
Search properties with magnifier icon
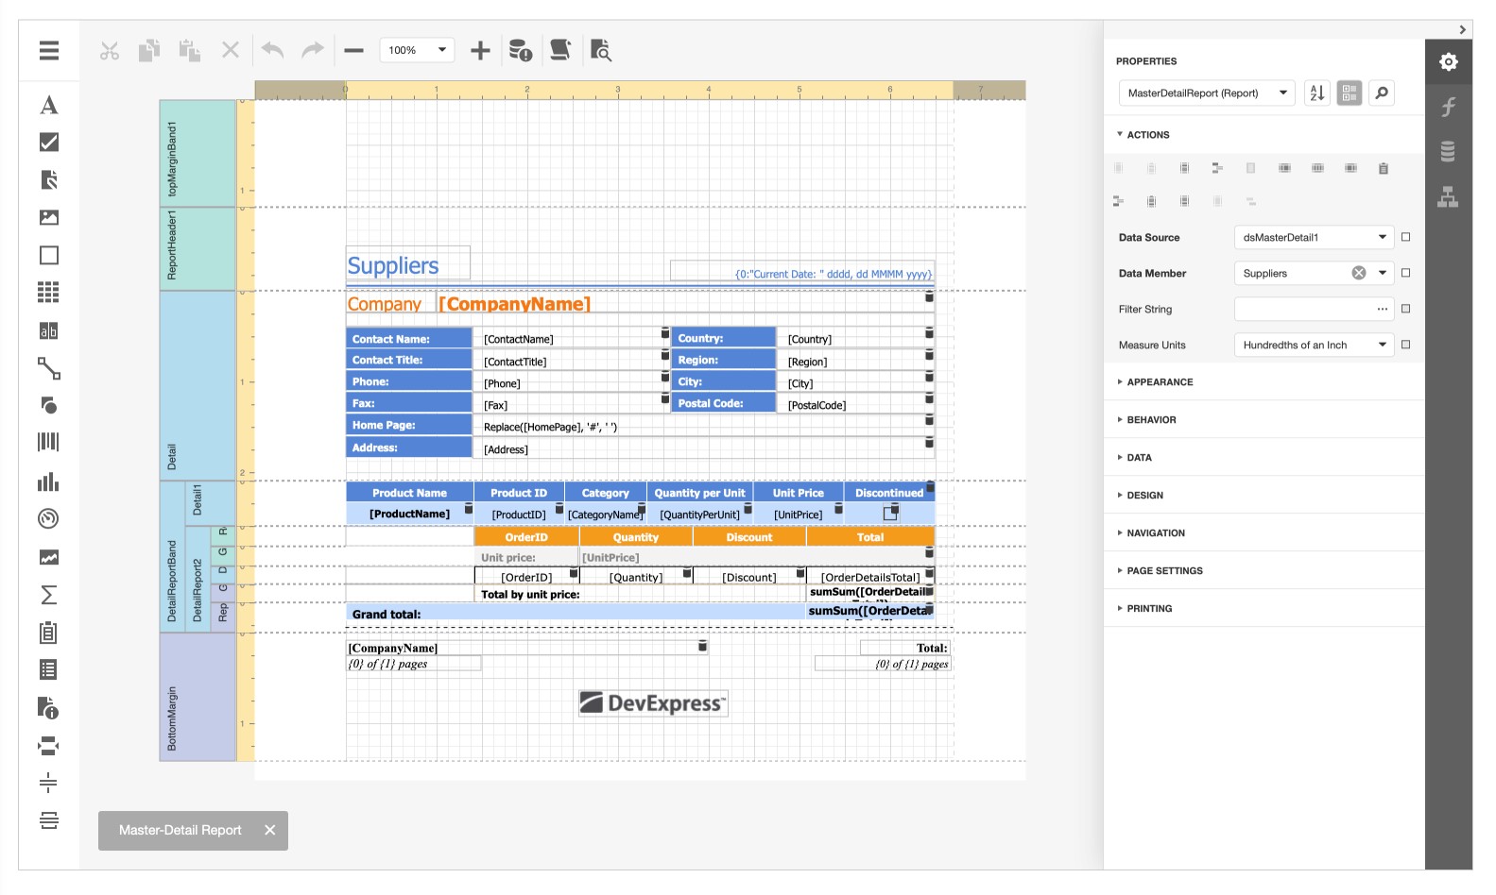1382,93
